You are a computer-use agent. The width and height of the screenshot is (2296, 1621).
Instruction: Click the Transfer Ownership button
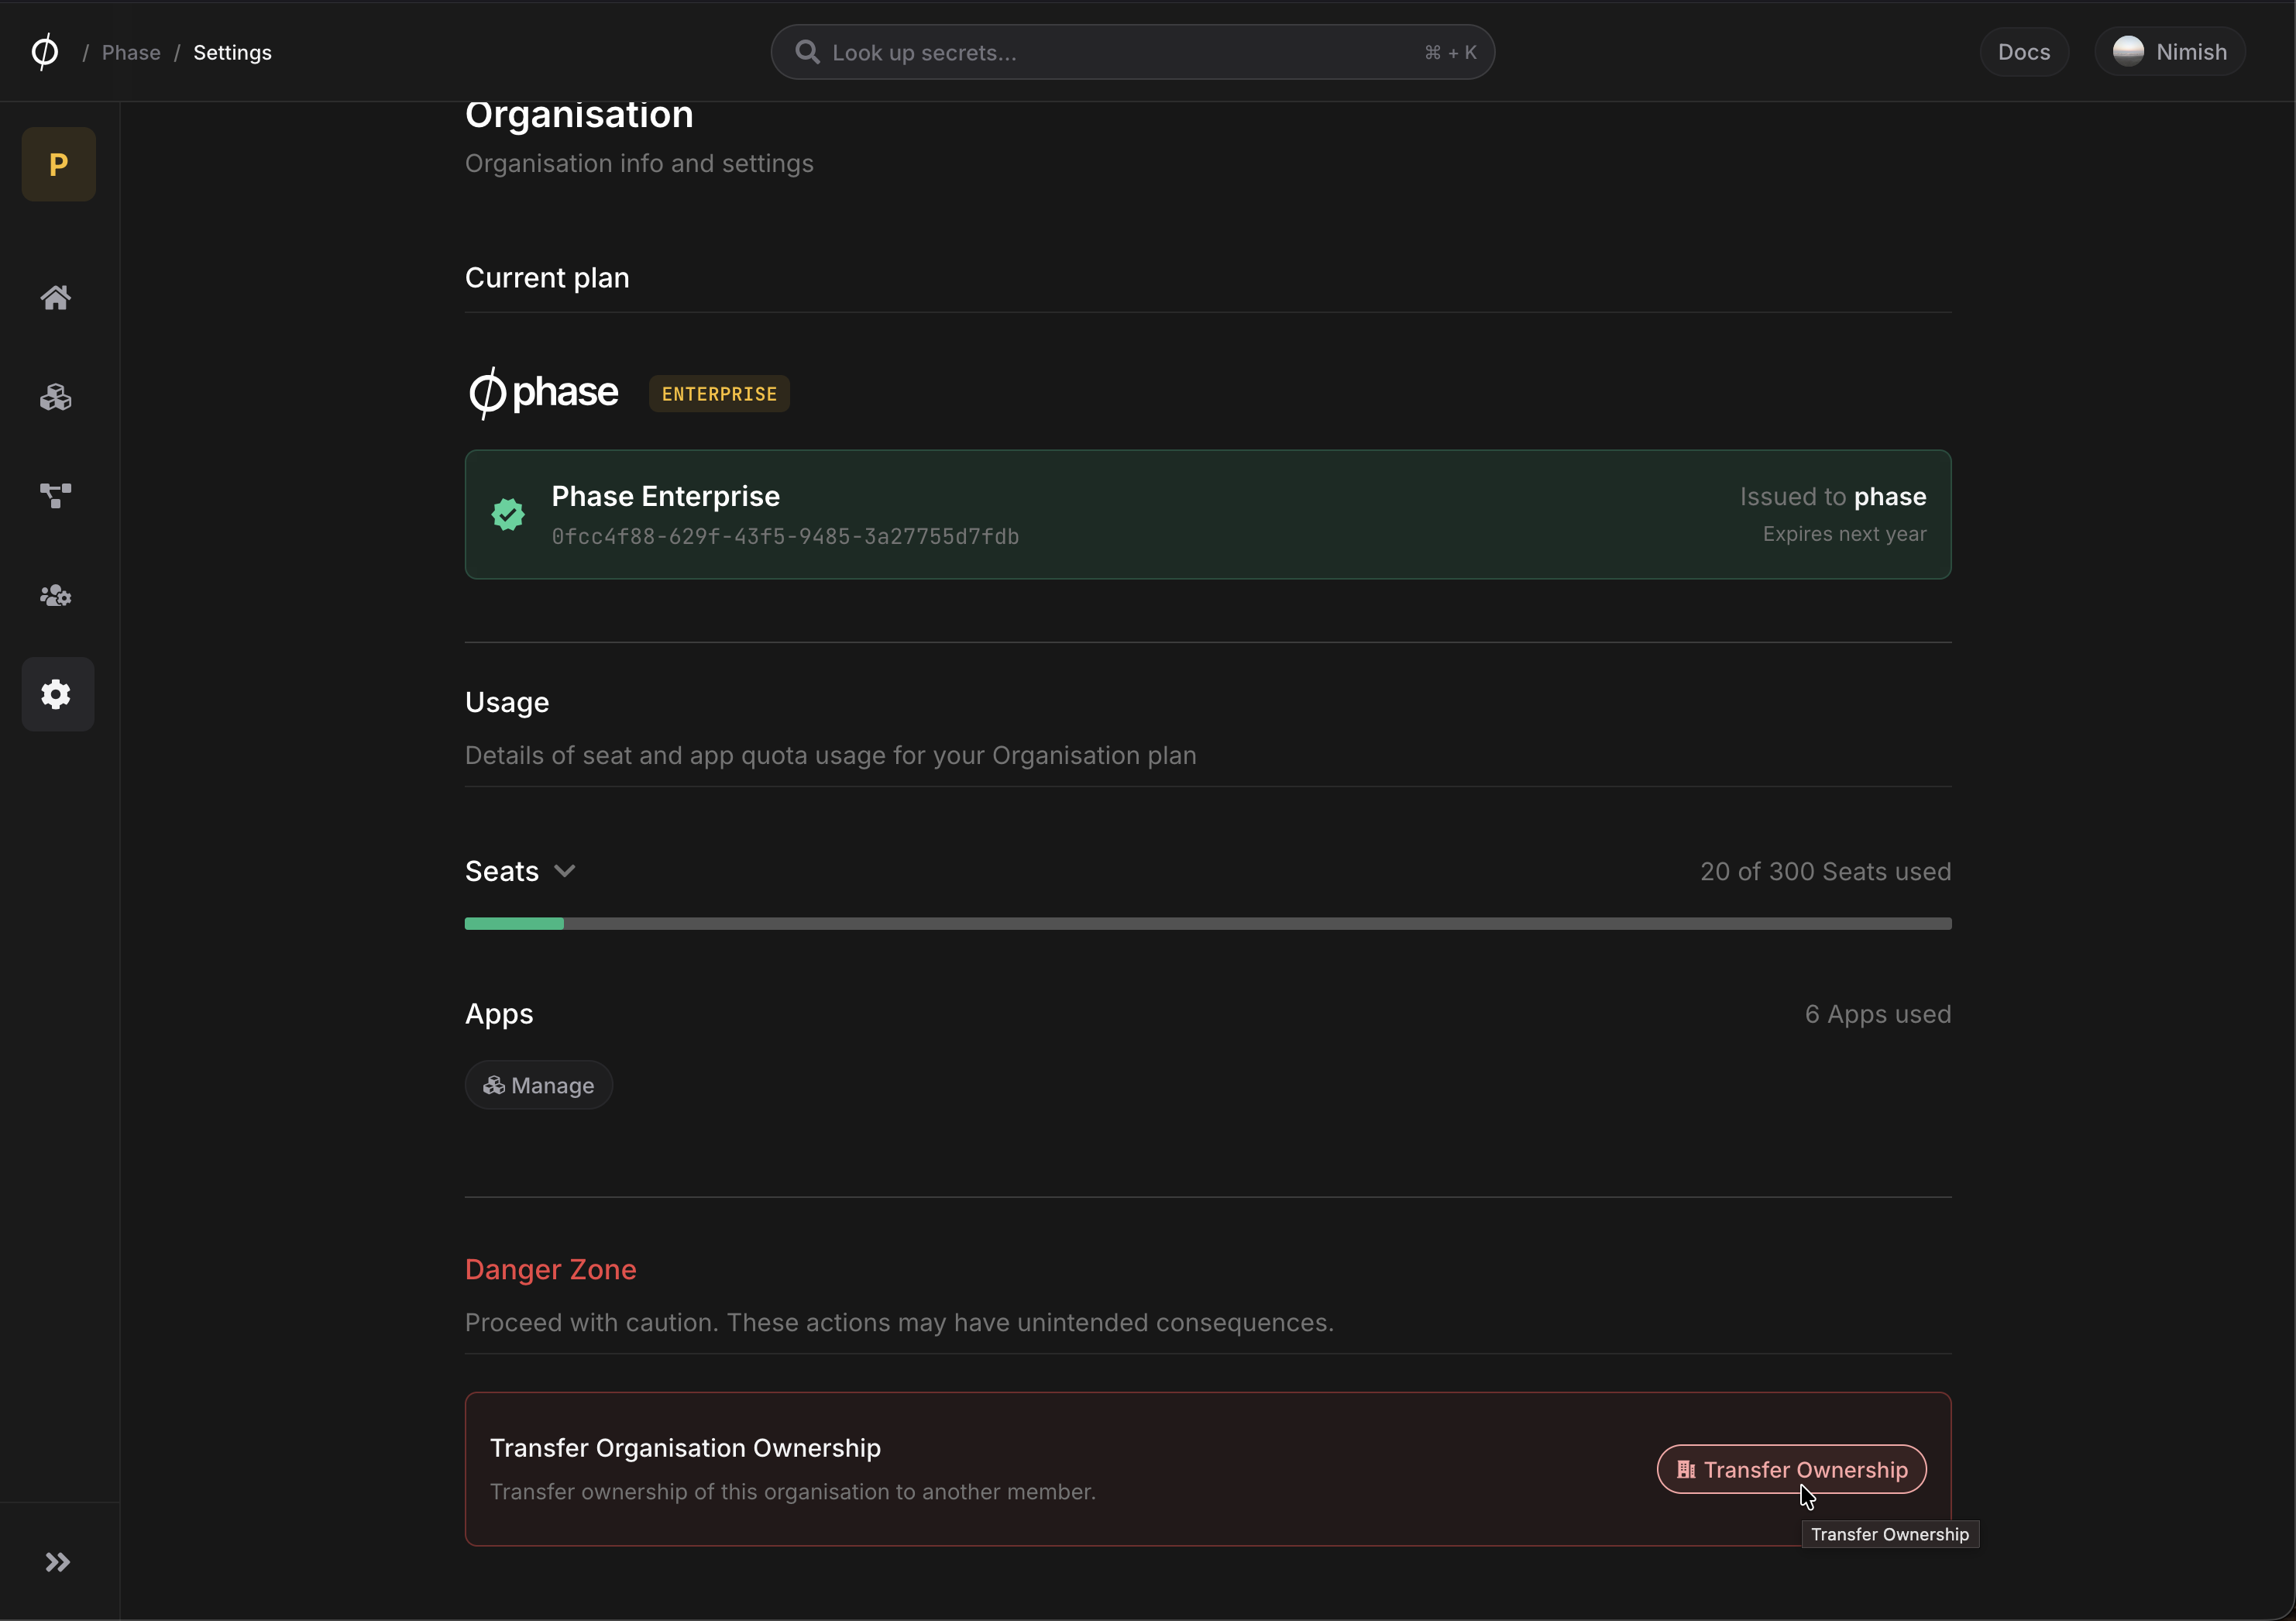click(1791, 1469)
